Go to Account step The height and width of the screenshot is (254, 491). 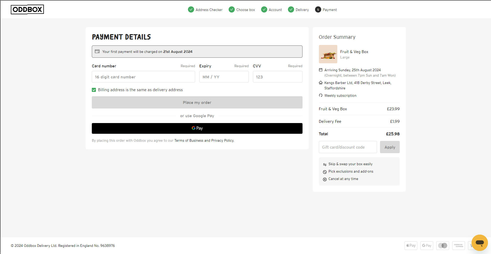tap(275, 10)
